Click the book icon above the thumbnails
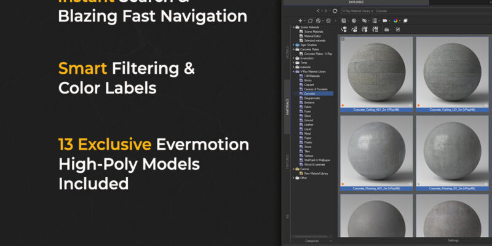 pos(344,21)
